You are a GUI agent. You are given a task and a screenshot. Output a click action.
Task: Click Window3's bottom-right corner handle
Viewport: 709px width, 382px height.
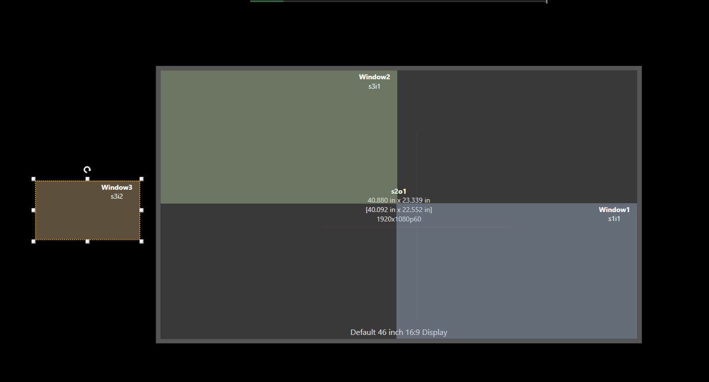pos(141,241)
